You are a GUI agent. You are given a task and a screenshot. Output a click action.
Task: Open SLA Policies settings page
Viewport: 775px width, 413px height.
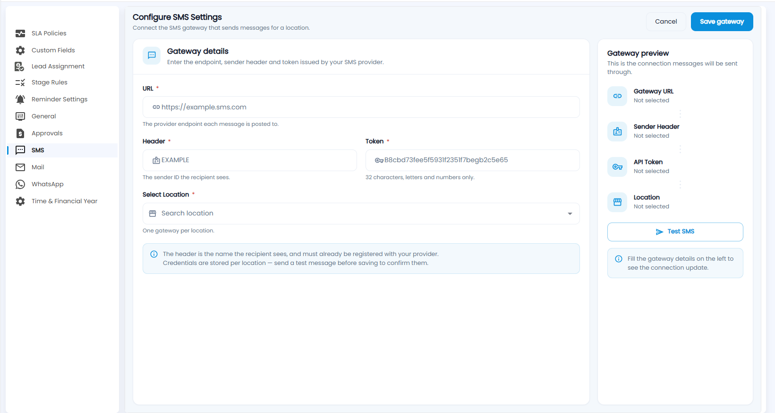49,33
